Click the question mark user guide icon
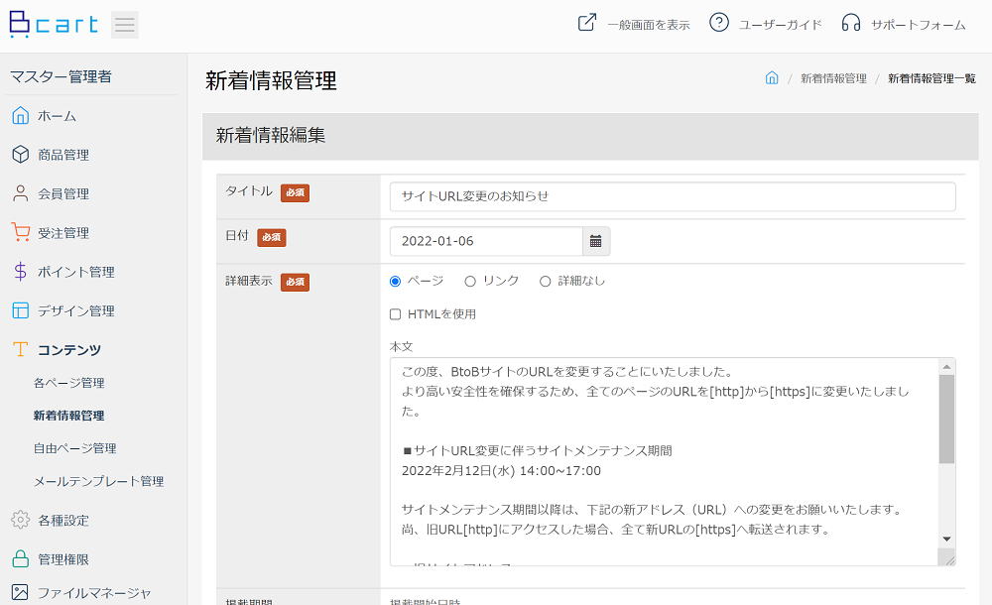This screenshot has height=605, width=992. [718, 23]
